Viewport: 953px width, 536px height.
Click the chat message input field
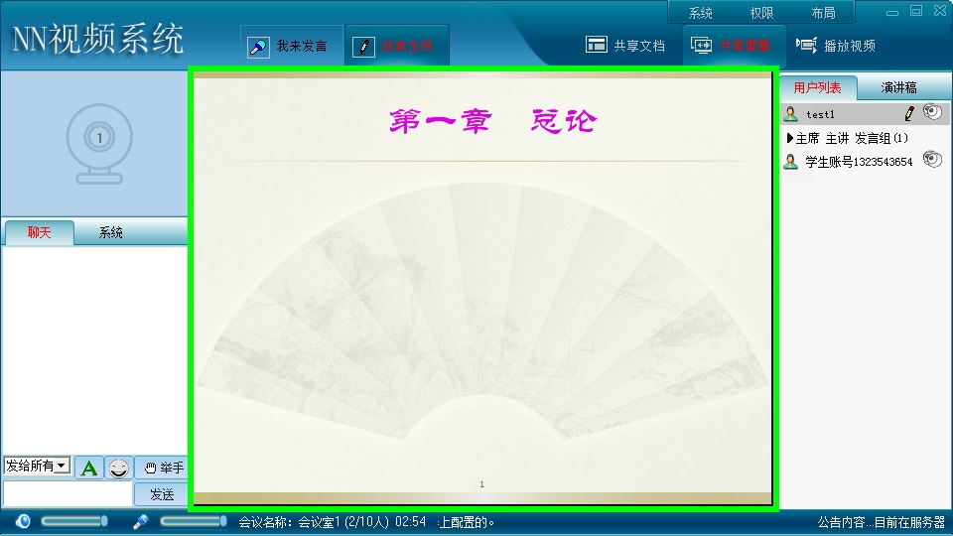tap(68, 493)
